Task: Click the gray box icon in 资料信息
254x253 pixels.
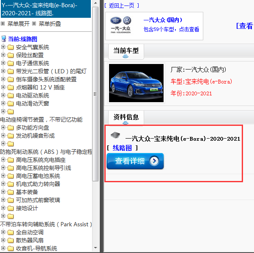Action: pyautogui.click(x=115, y=135)
